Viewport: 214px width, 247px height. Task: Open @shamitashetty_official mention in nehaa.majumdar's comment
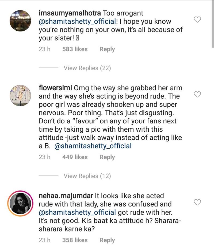click(77, 212)
